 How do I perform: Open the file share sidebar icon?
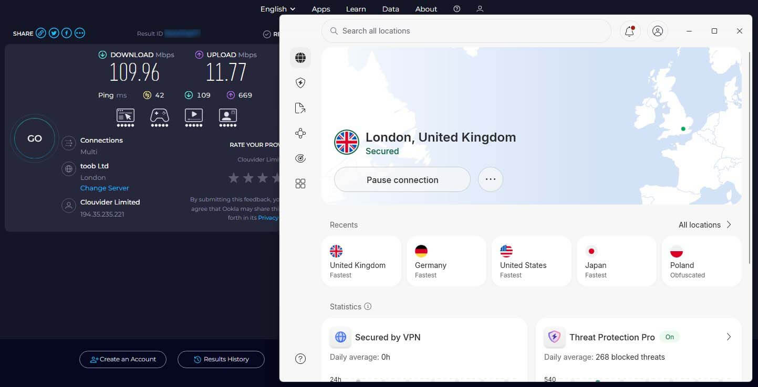[300, 108]
